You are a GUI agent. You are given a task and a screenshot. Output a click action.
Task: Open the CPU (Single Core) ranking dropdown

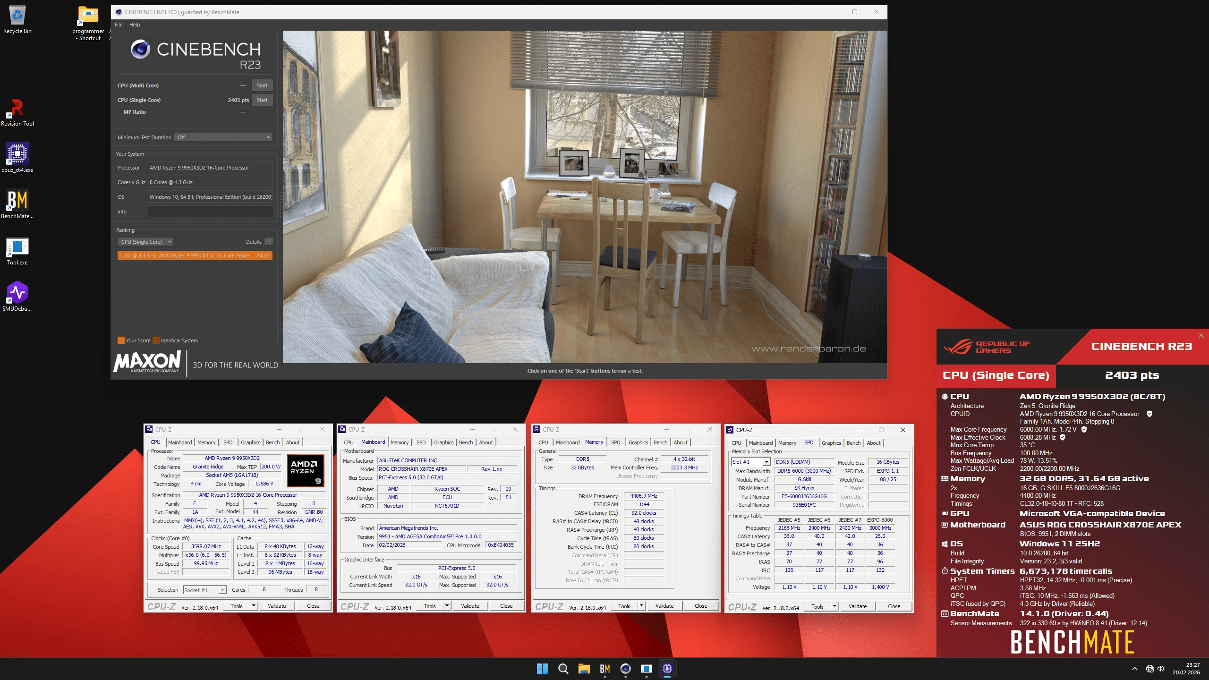coord(145,242)
